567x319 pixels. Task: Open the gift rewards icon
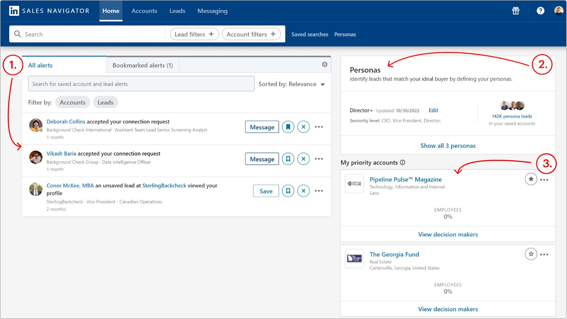point(516,11)
